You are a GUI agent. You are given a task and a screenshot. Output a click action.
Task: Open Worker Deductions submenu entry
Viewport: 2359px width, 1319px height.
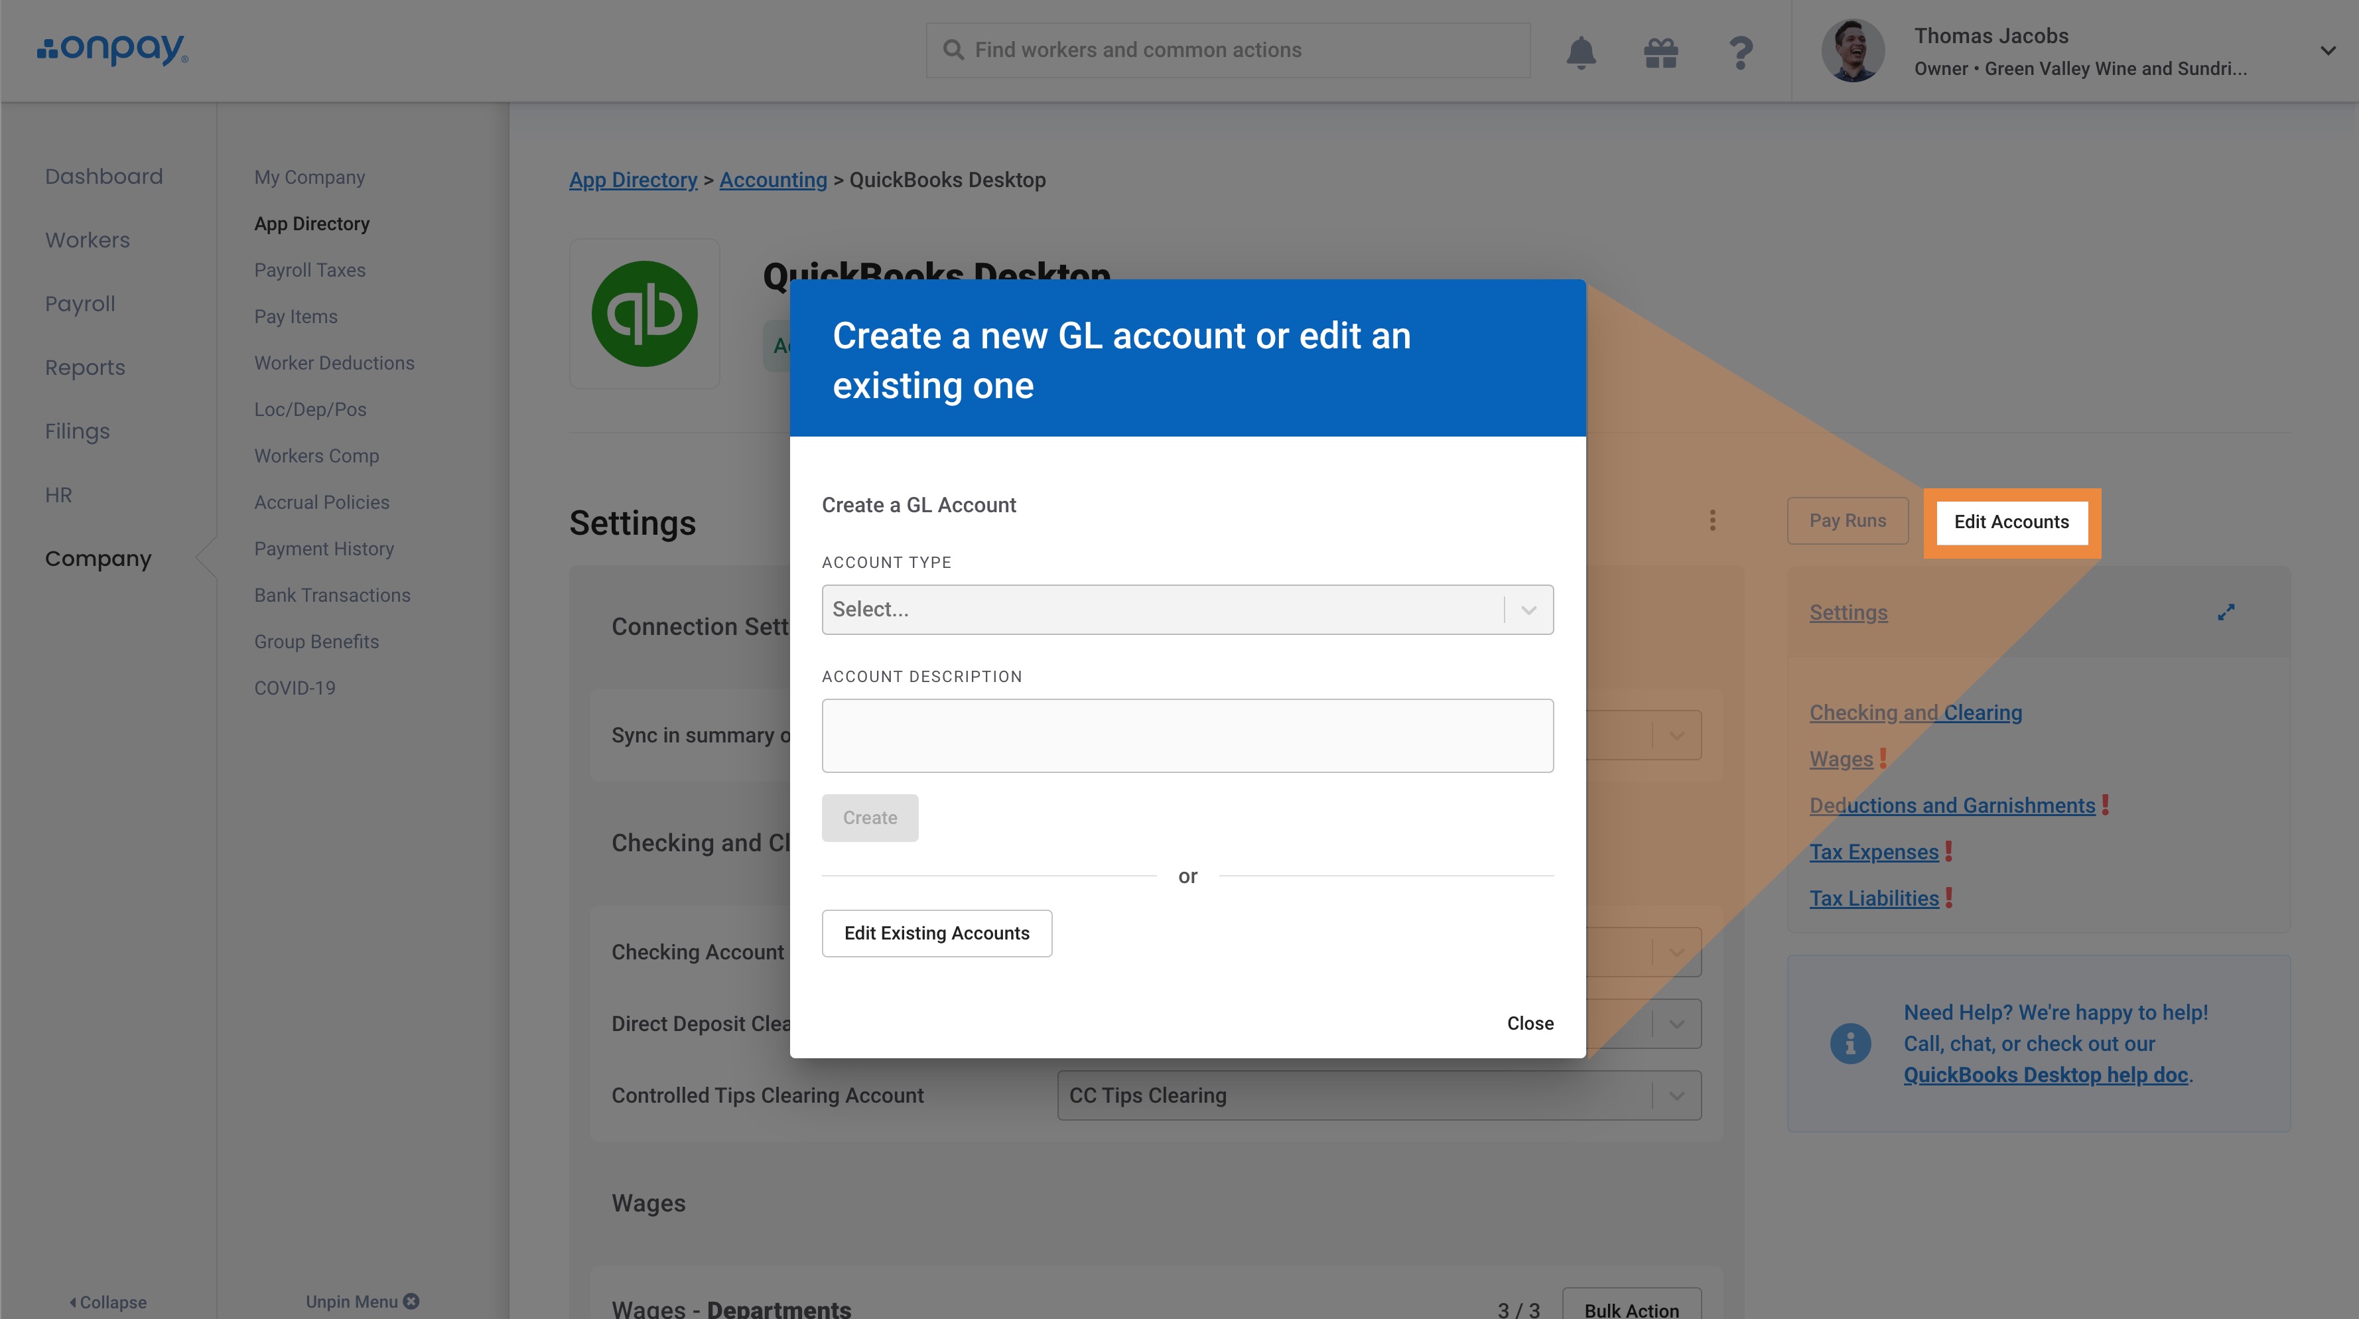pos(333,363)
